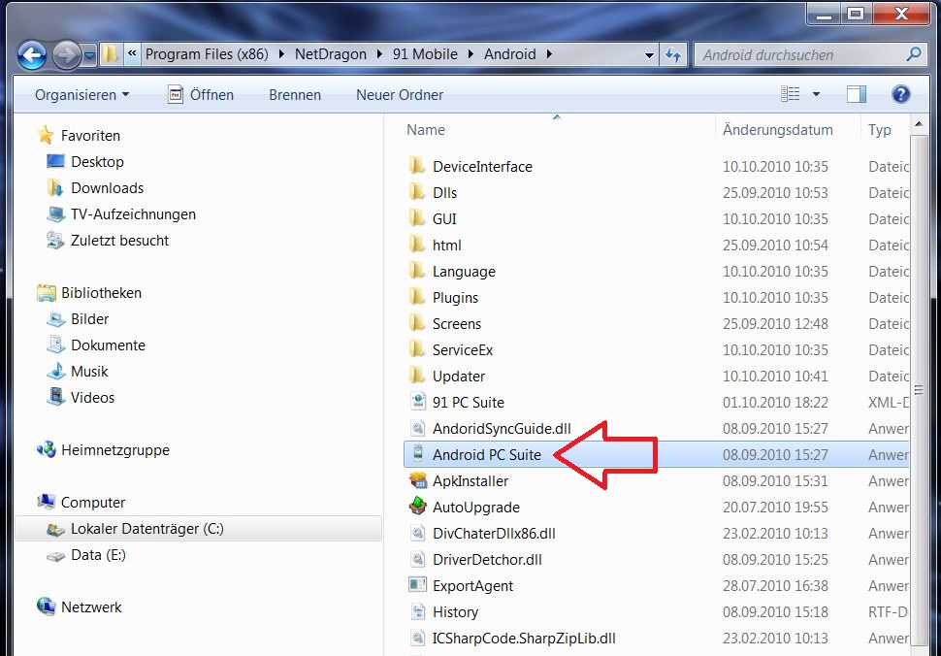Select the Updater folder icon

pyautogui.click(x=417, y=376)
